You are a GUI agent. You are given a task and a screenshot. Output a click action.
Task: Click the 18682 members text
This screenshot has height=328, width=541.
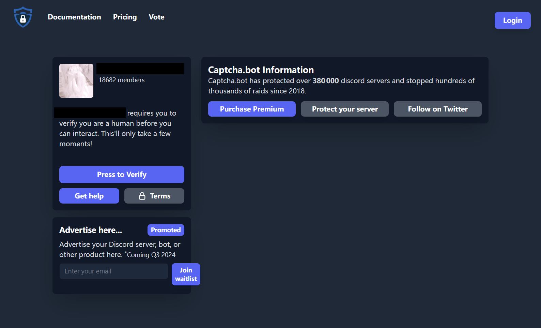[x=122, y=80]
